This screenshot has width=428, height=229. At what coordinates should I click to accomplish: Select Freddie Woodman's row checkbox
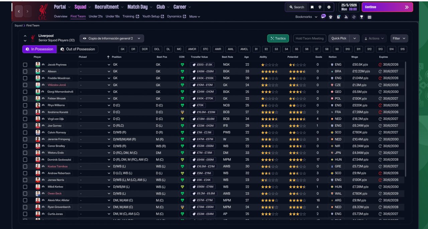tap(25, 78)
